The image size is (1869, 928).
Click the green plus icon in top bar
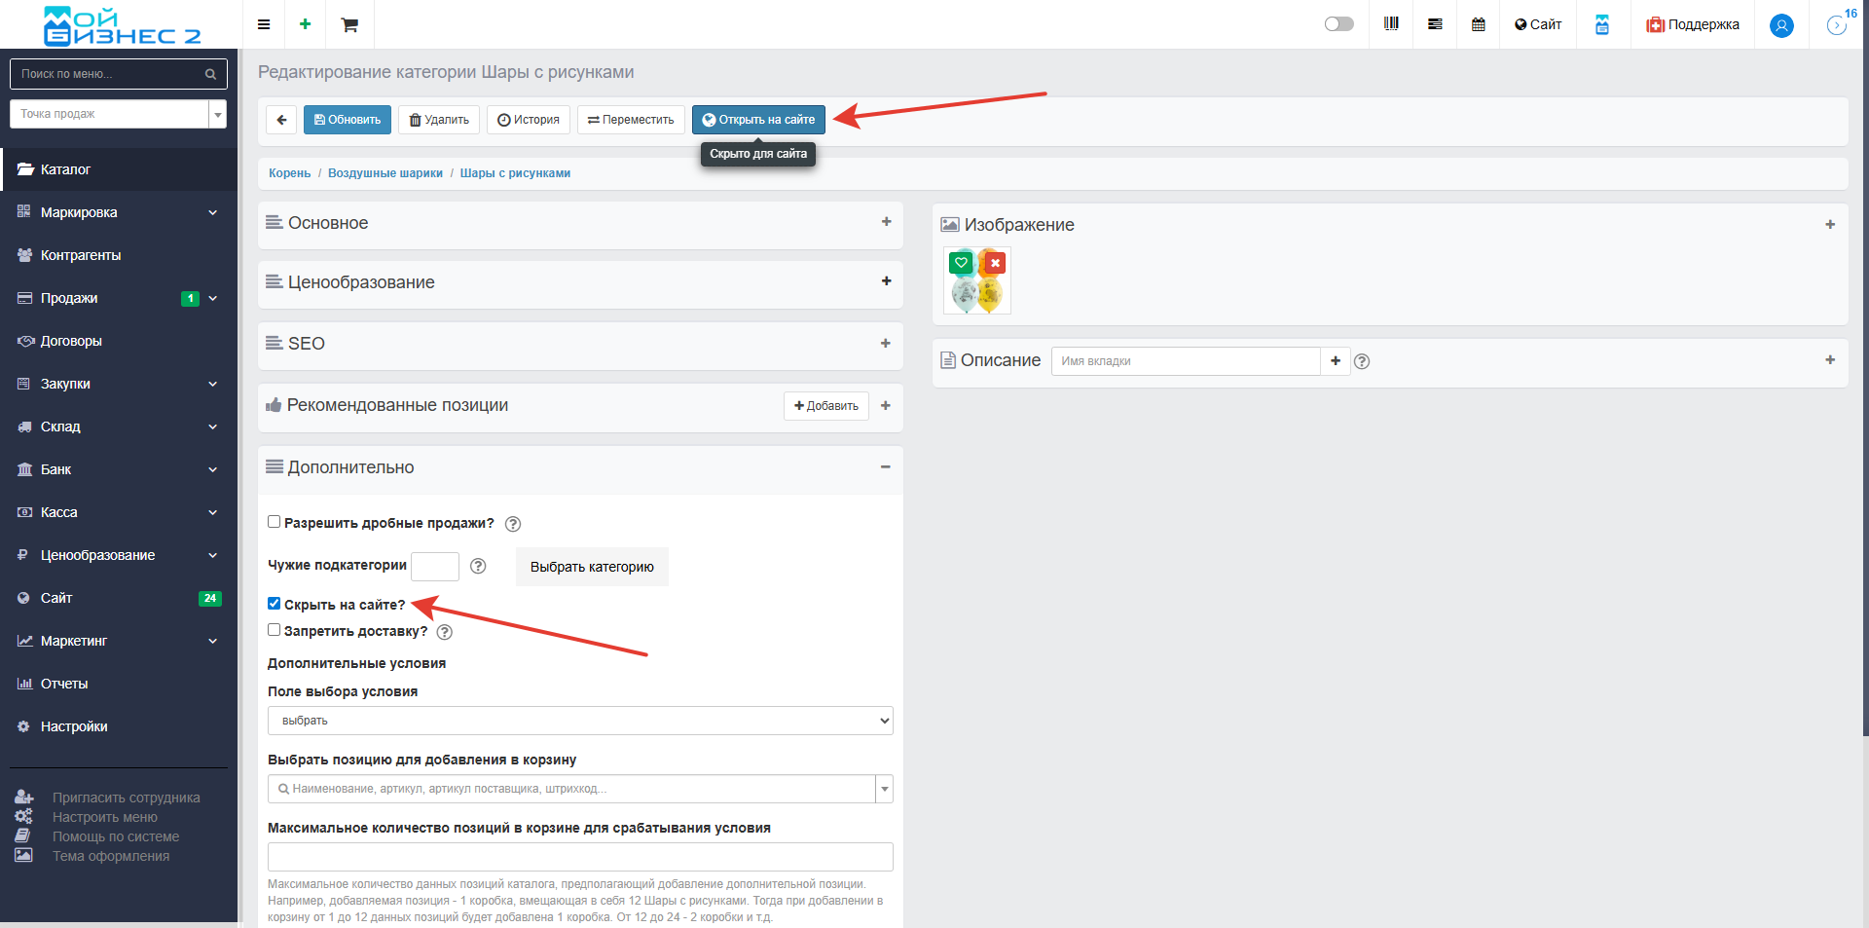[x=305, y=24]
